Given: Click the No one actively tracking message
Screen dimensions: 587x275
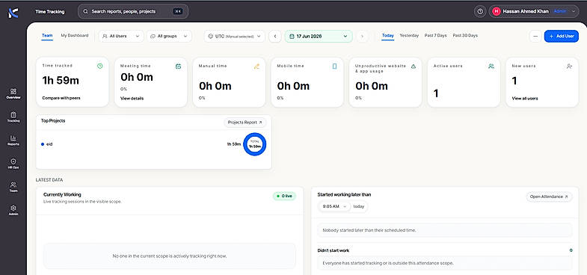Looking at the screenshot, I should [x=170, y=256].
